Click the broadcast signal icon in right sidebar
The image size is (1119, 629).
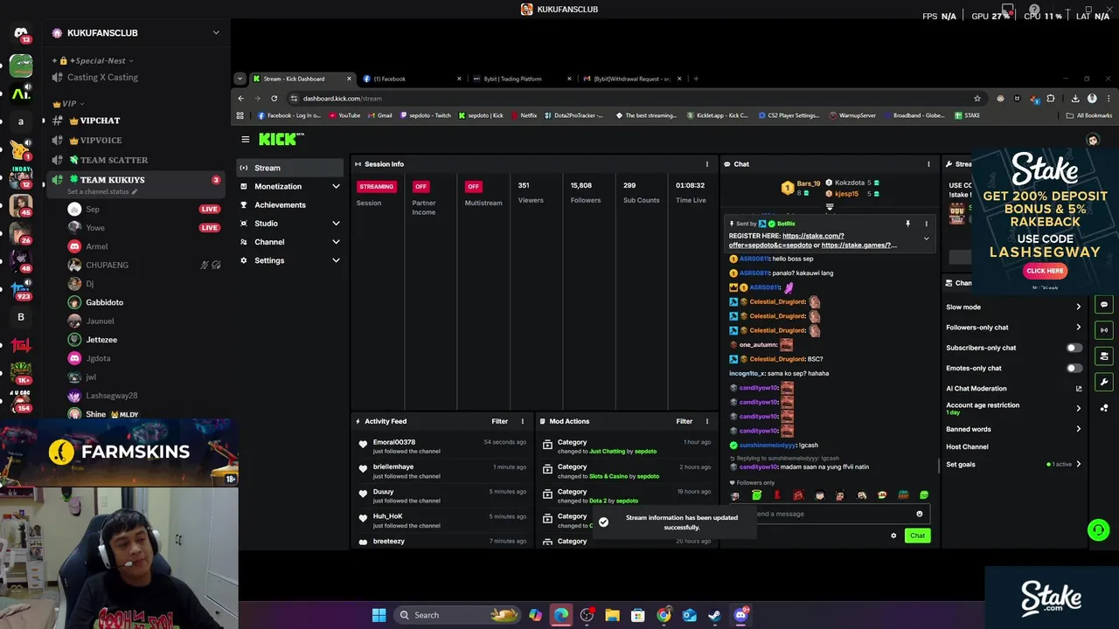[1104, 330]
